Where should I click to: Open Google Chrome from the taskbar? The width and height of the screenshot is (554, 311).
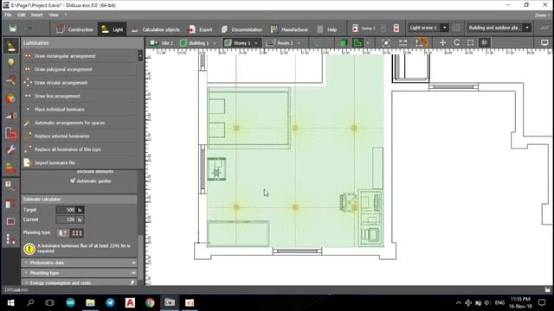(150, 303)
